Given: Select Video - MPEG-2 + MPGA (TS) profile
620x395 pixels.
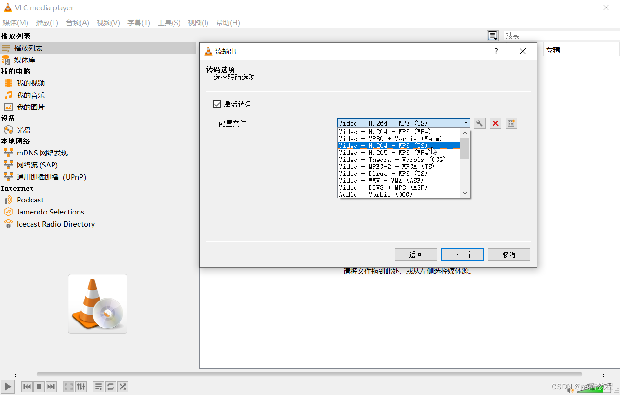Looking at the screenshot, I should click(399, 167).
